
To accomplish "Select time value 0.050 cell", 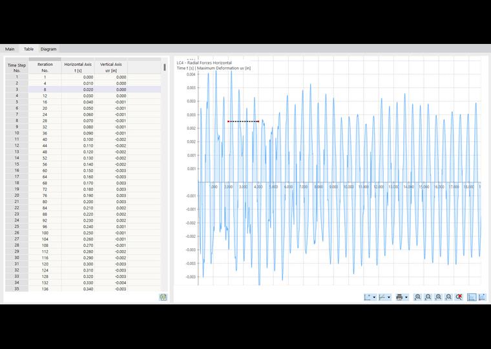I will [78, 108].
